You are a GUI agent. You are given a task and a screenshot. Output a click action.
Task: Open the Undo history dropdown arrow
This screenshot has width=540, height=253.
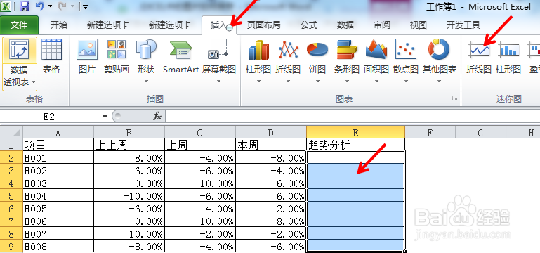[x=51, y=6]
